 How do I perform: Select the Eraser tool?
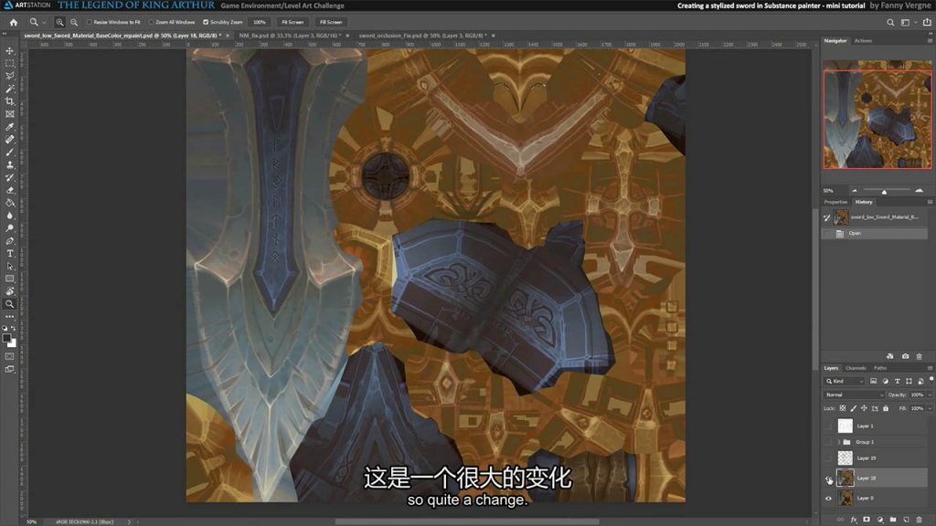click(9, 190)
